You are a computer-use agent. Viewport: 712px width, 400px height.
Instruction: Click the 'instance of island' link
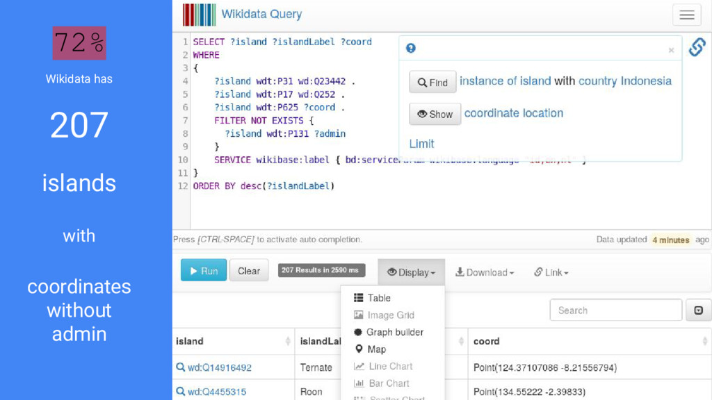pyautogui.click(x=505, y=81)
